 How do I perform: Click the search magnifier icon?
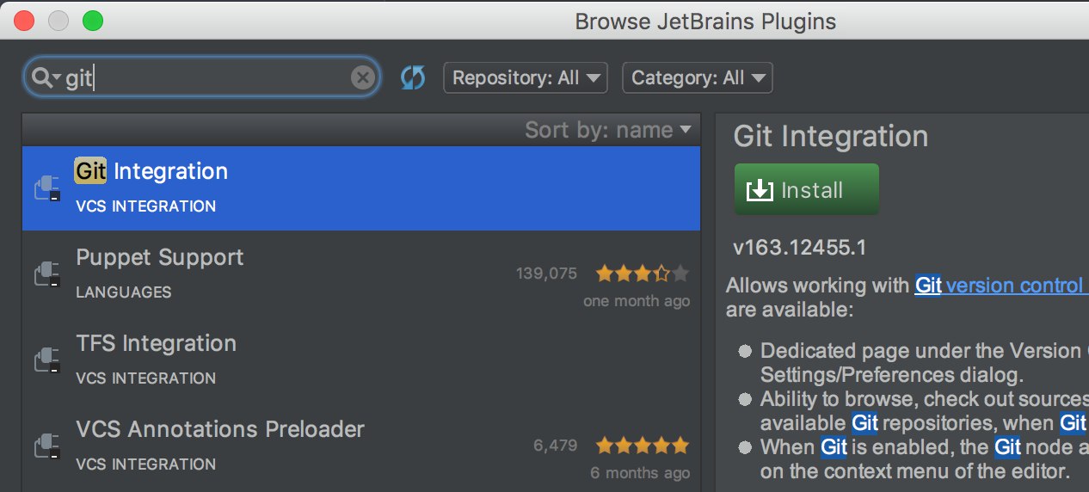pos(43,78)
